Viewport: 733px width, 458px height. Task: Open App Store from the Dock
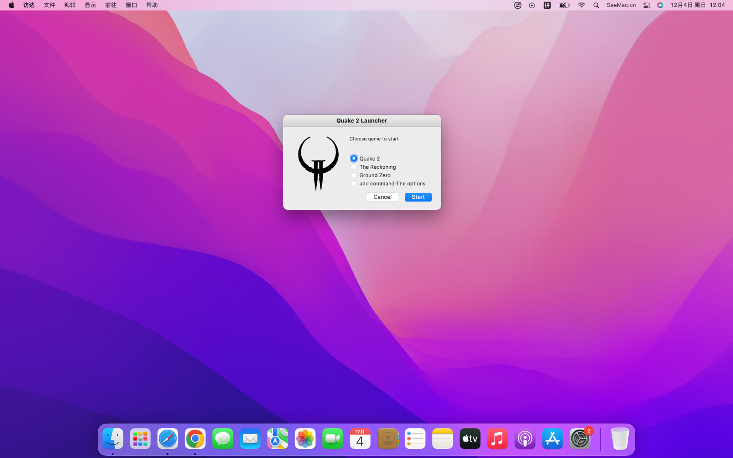click(552, 439)
